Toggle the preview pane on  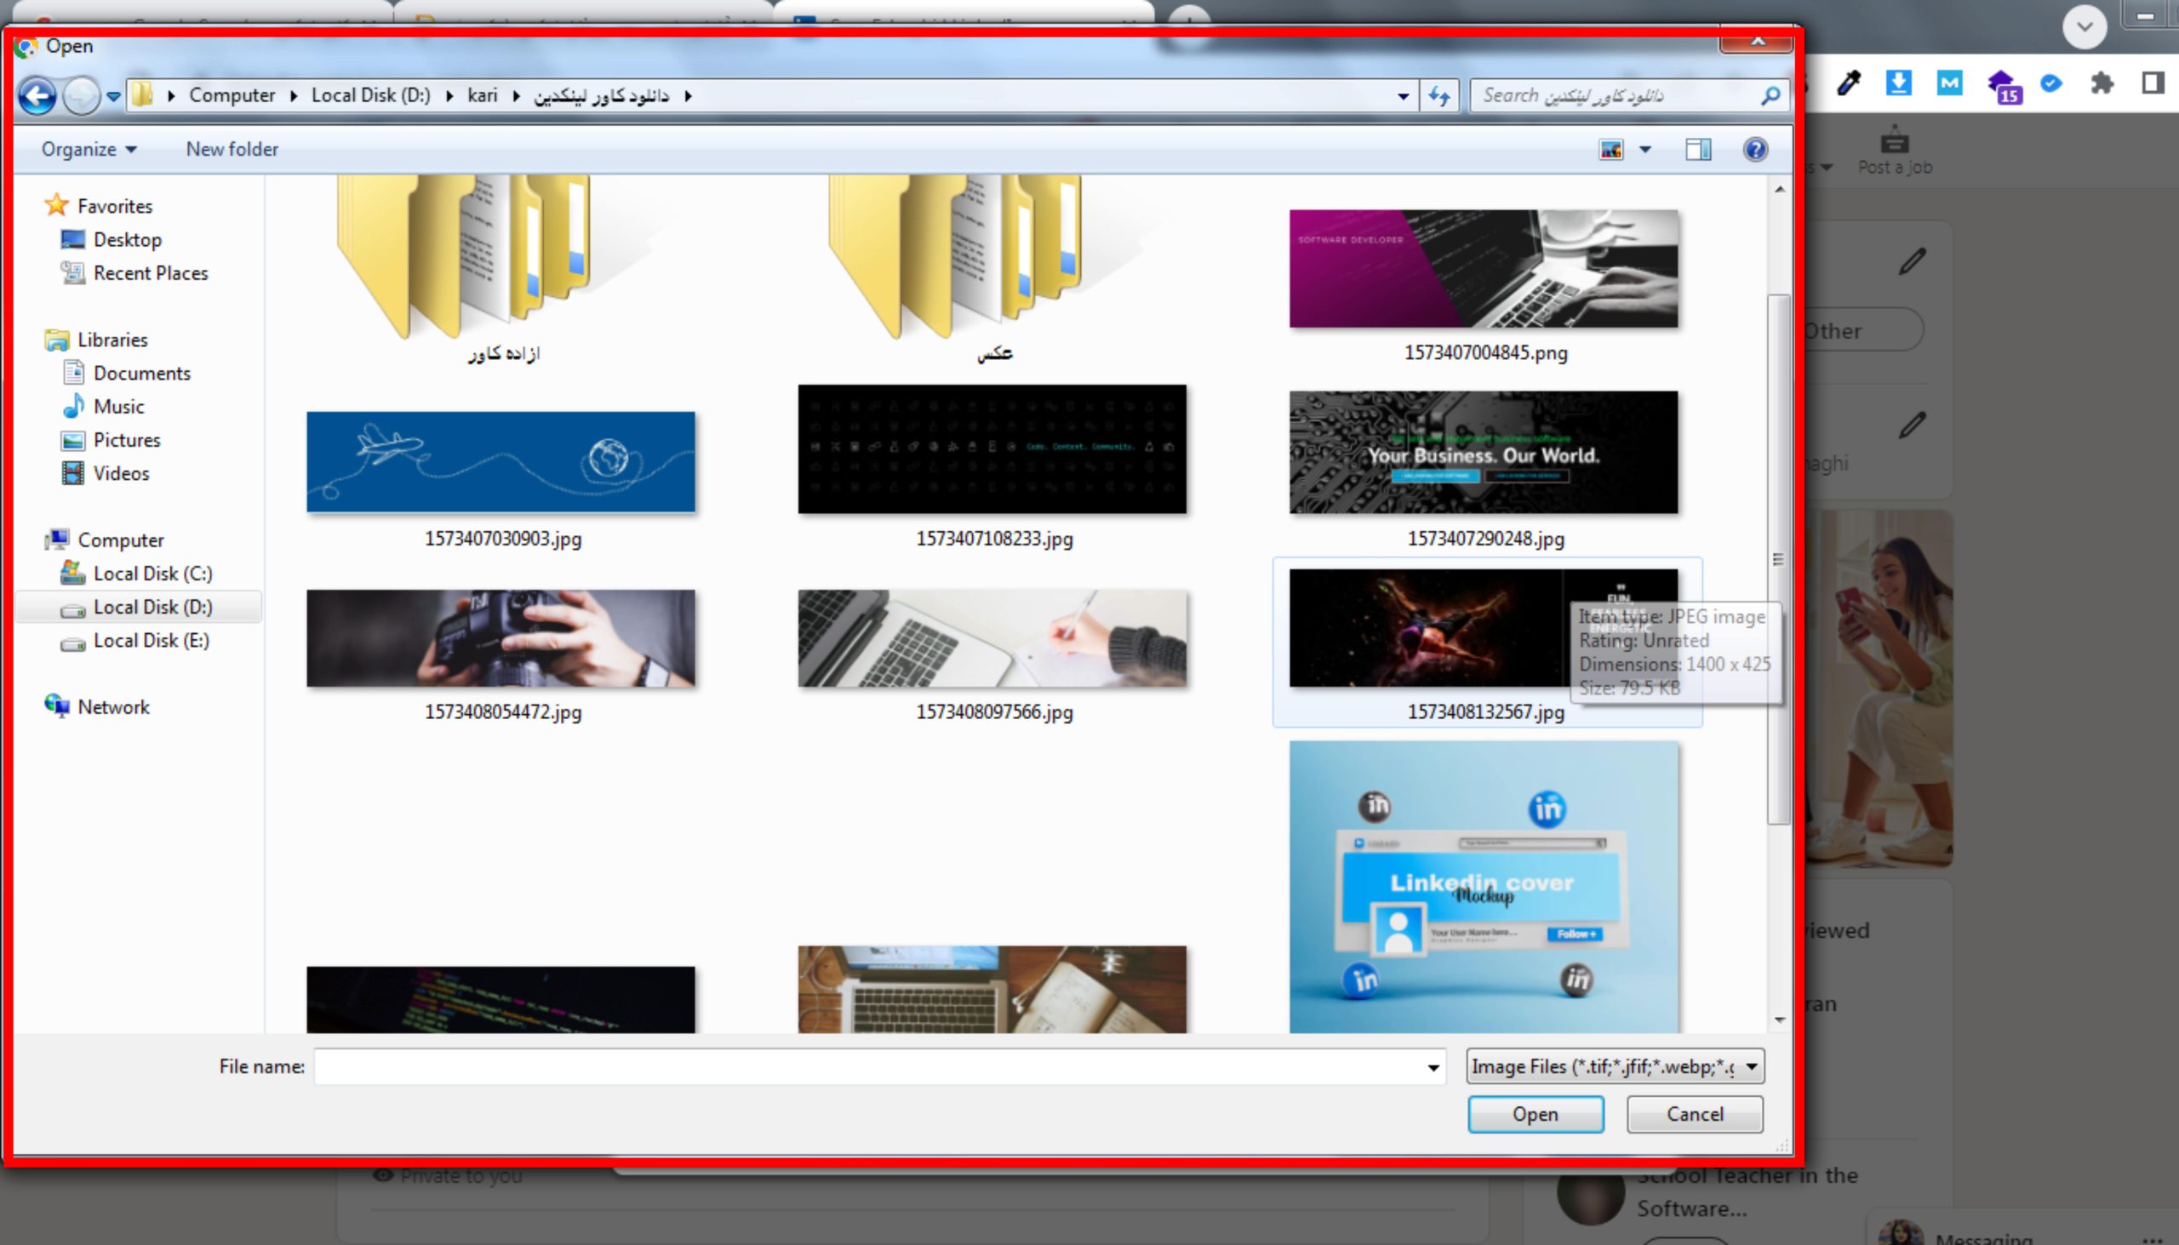[x=1698, y=149]
